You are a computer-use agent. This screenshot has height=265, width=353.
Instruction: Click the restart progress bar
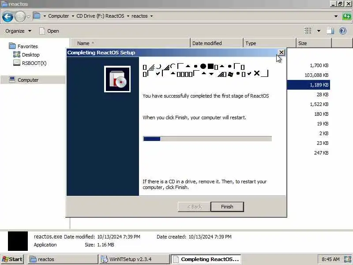pos(207,139)
